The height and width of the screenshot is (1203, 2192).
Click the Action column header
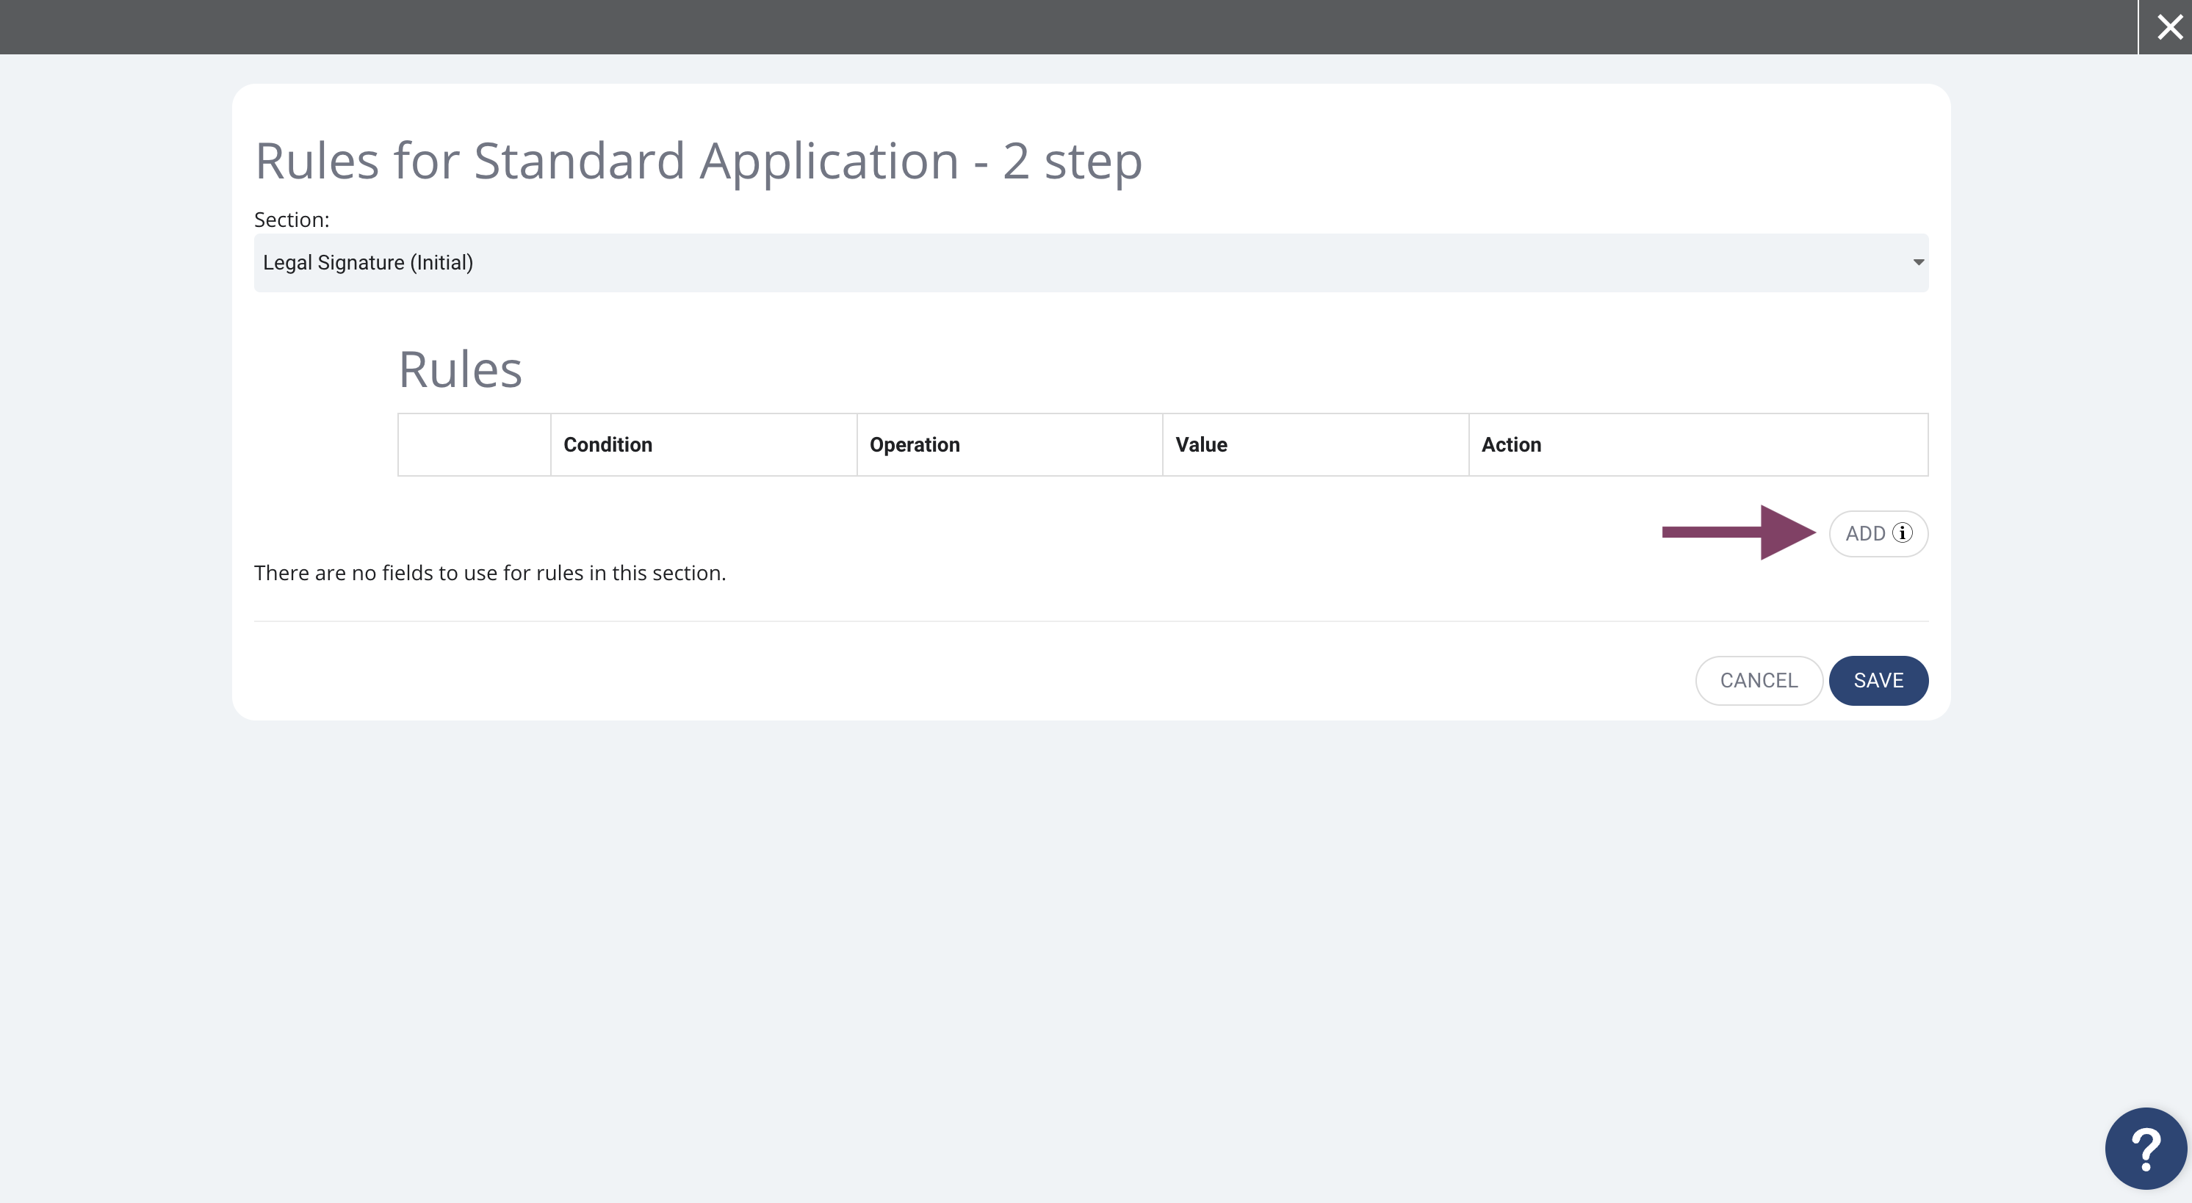(x=1698, y=445)
